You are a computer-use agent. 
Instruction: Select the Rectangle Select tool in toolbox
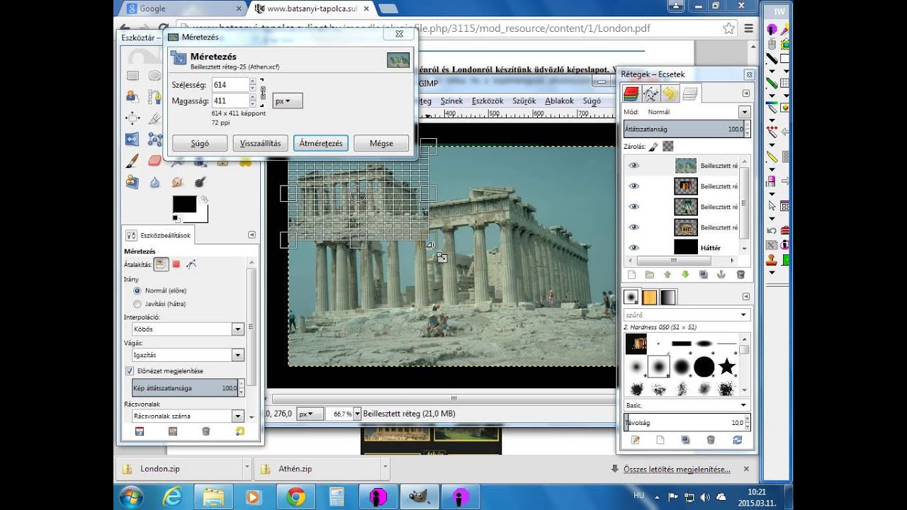133,76
